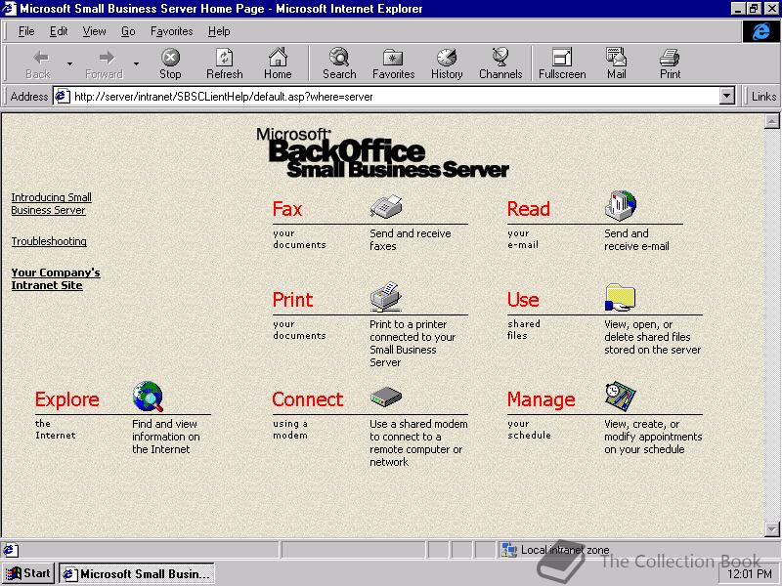
Task: Open the Favorites toolbar button
Action: (x=394, y=63)
